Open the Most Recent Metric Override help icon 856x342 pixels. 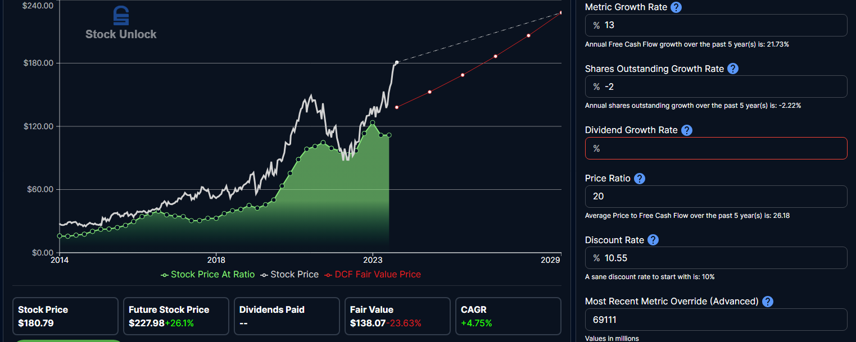tap(768, 301)
